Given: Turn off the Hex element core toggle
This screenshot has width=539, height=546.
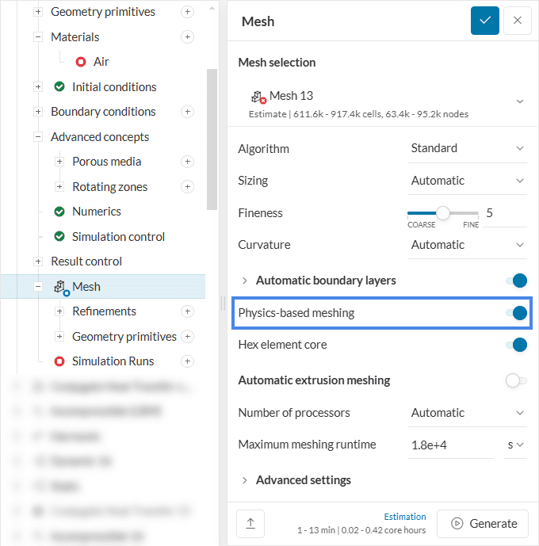Looking at the screenshot, I should pyautogui.click(x=517, y=345).
